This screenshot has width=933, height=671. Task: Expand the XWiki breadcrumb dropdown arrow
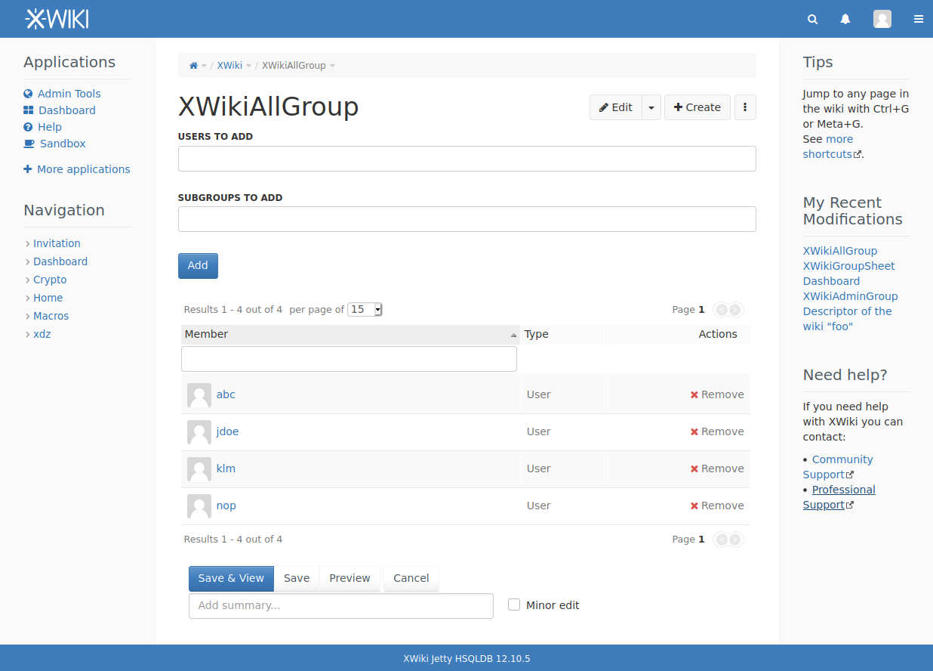pos(248,66)
